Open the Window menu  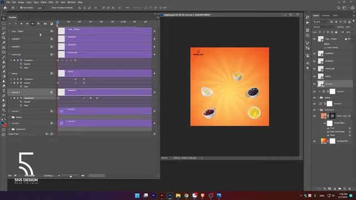point(72,2)
